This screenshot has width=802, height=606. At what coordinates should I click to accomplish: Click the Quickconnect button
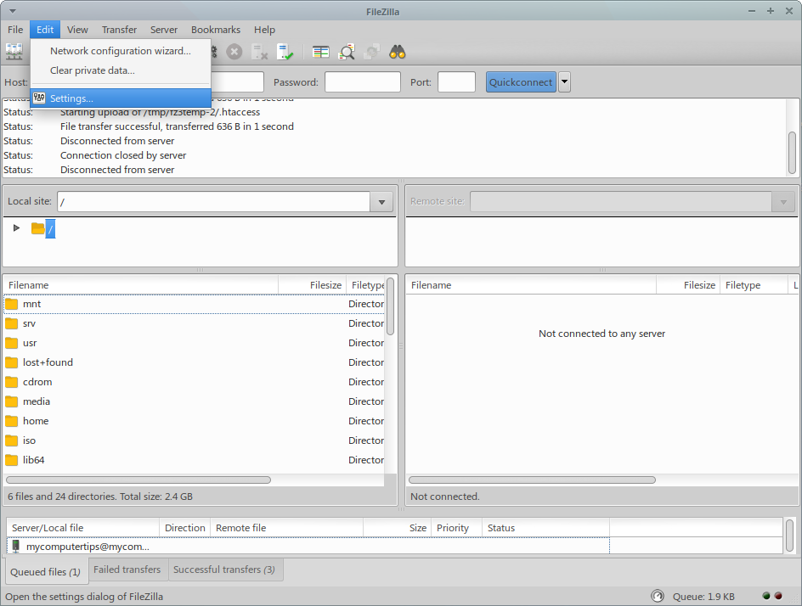(521, 81)
